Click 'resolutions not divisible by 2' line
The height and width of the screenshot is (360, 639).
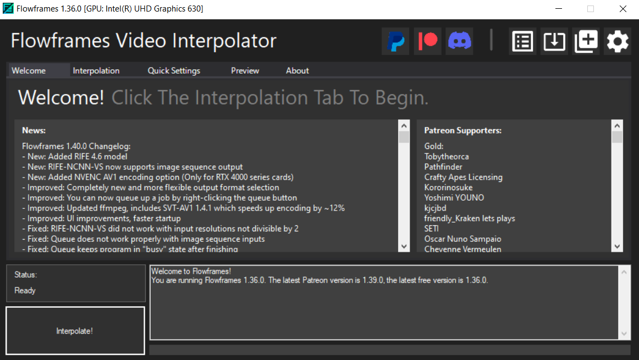pos(160,229)
